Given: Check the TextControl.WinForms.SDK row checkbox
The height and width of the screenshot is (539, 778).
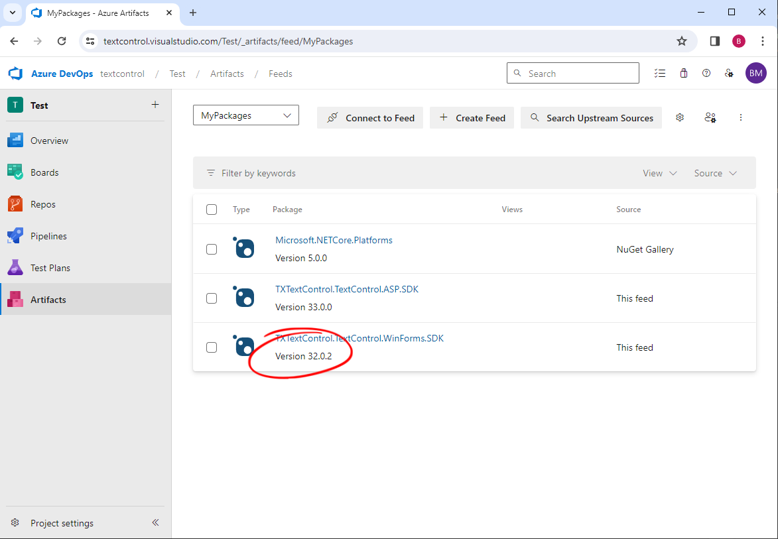Looking at the screenshot, I should point(212,347).
